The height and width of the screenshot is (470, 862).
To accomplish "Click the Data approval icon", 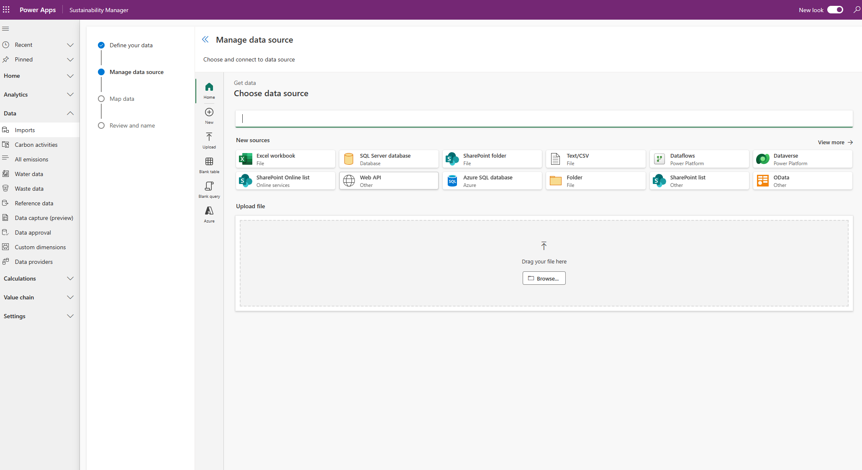I will (x=5, y=232).
